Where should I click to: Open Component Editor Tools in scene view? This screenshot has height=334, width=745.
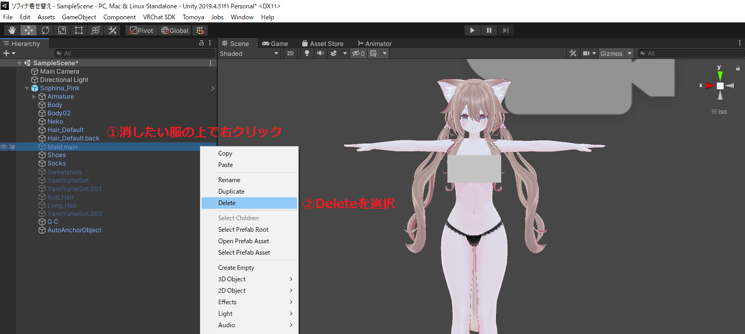pos(573,53)
